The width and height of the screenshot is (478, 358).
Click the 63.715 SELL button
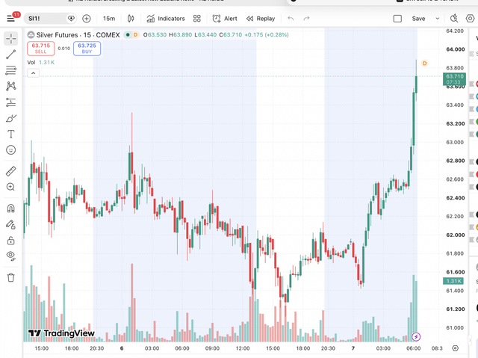[41, 48]
